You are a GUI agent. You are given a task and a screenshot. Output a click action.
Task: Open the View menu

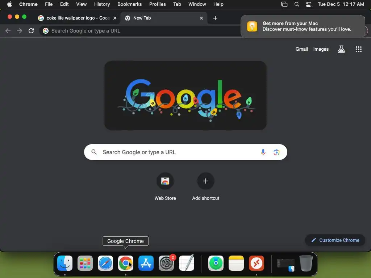tap(81, 4)
